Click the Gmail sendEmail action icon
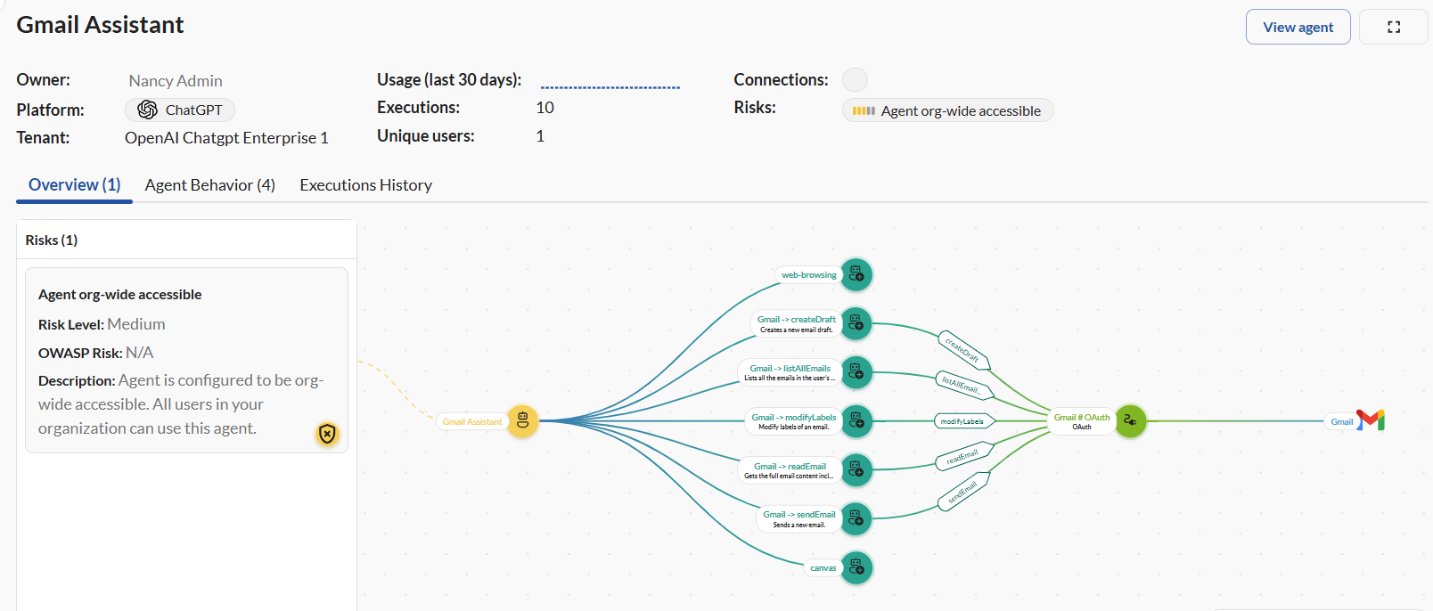The image size is (1433, 611). (x=856, y=519)
